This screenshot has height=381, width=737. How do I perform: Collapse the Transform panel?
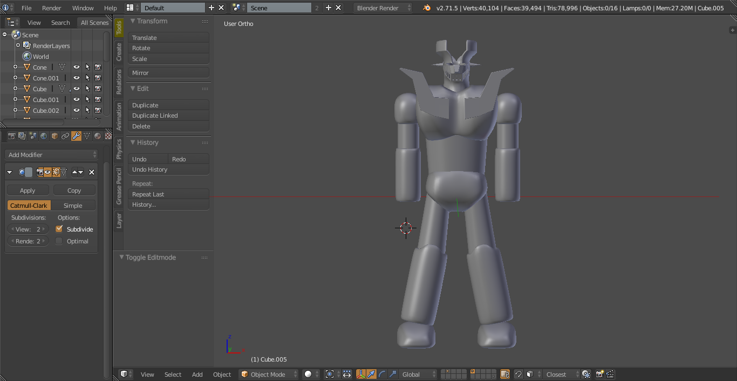[133, 21]
